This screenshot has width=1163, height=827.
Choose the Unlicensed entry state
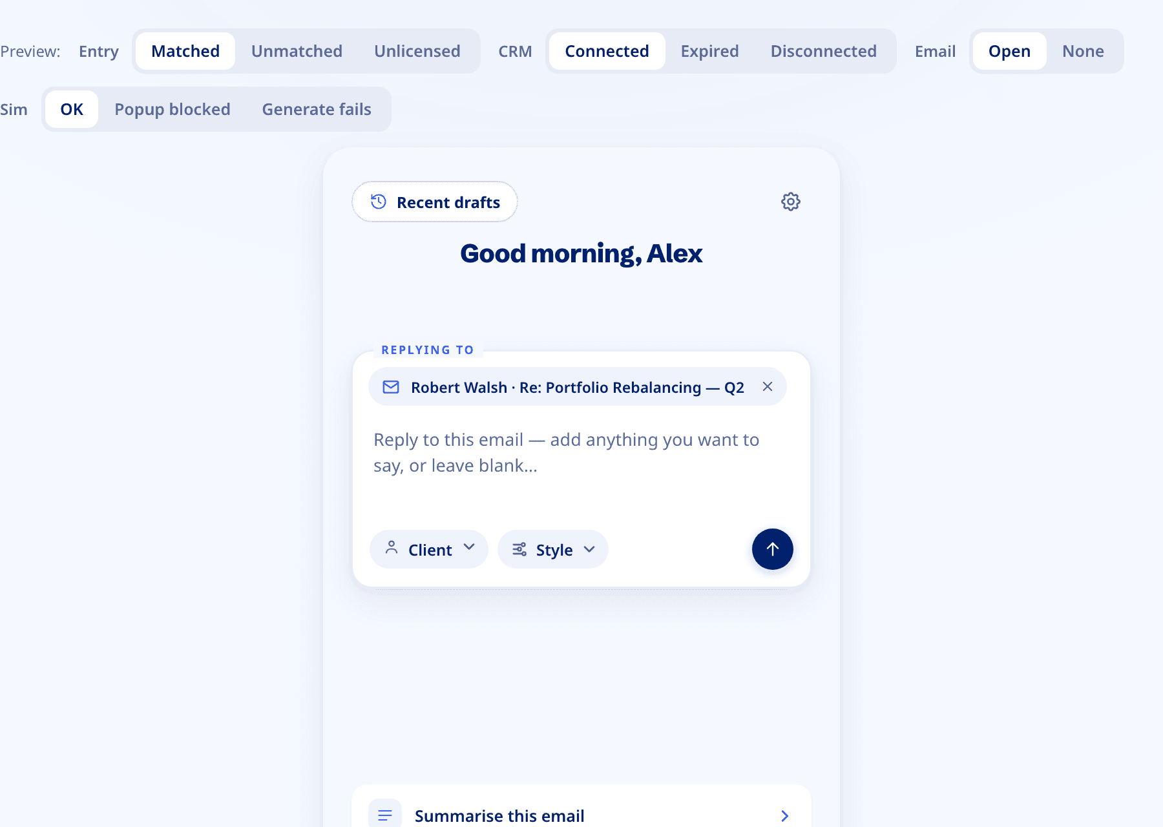click(417, 51)
